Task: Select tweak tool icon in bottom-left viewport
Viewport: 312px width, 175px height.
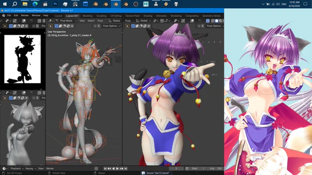Action: pos(5,98)
